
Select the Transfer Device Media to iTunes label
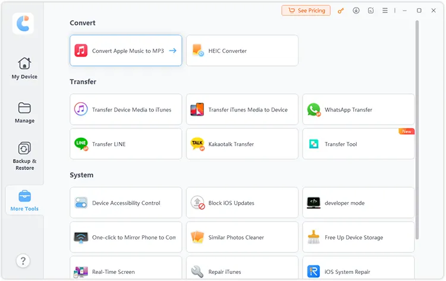click(131, 110)
